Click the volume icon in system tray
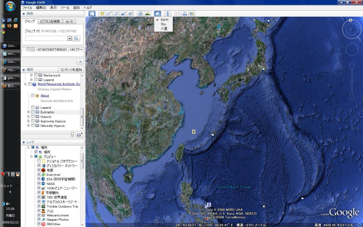This screenshot has width=363, height=227. pos(8,204)
